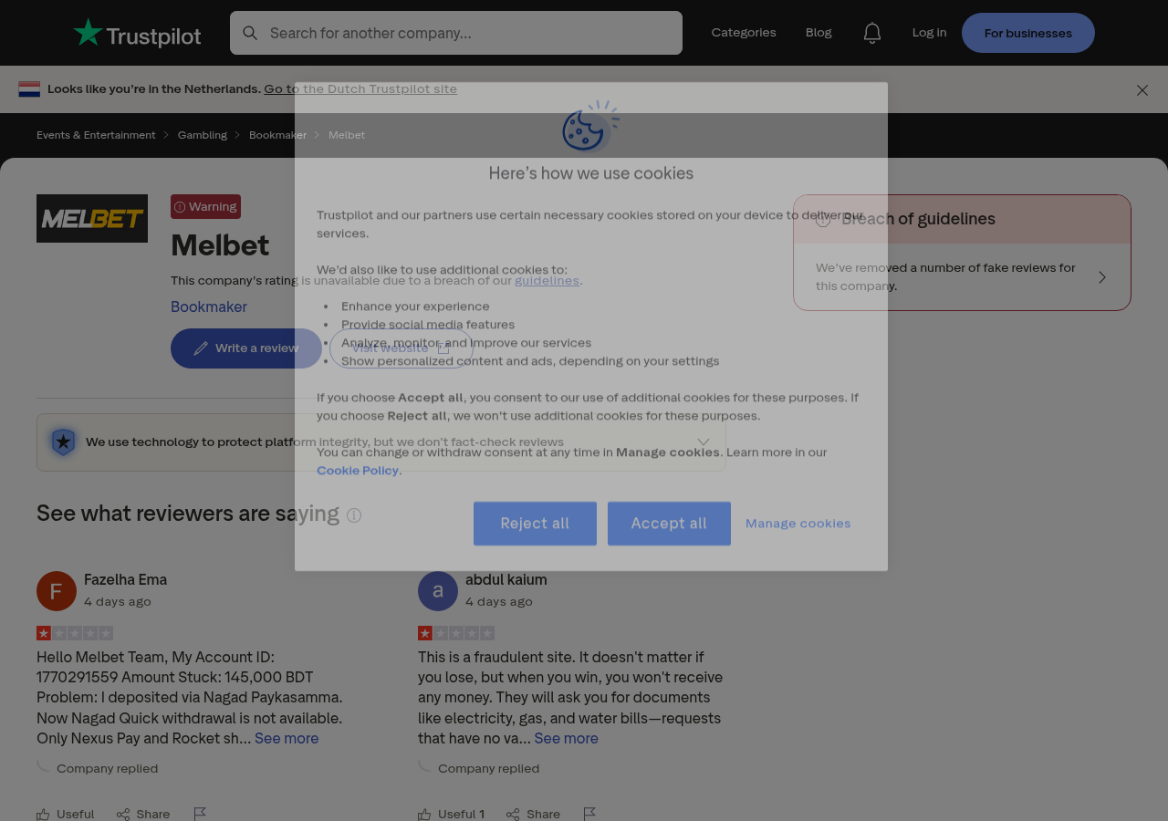Image resolution: width=1168 pixels, height=821 pixels.
Task: Click Fazelha Ema's avatar
Action: click(x=57, y=591)
